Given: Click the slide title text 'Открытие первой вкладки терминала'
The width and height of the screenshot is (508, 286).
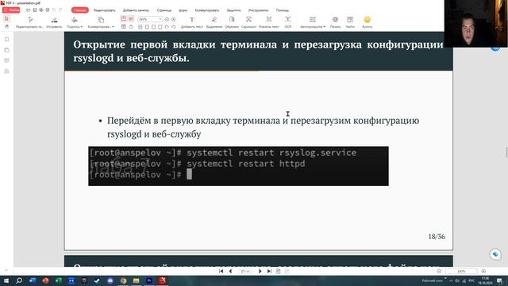Looking at the screenshot, I should (175, 44).
